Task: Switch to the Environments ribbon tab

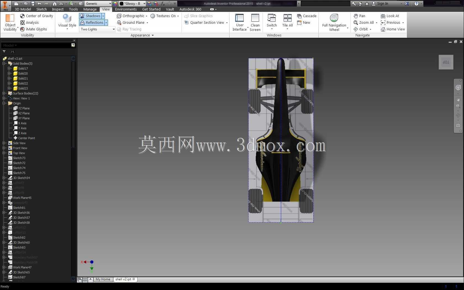Action: pyautogui.click(x=126, y=9)
